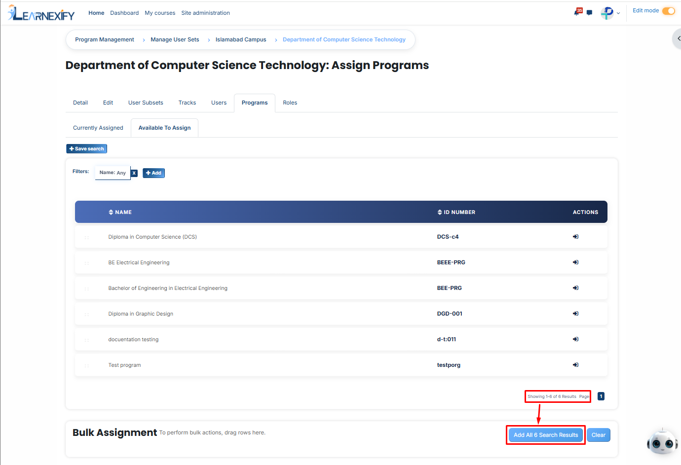Image resolution: width=681 pixels, height=465 pixels.
Task: Open the messaging chat bubble icon
Action: [x=589, y=13]
